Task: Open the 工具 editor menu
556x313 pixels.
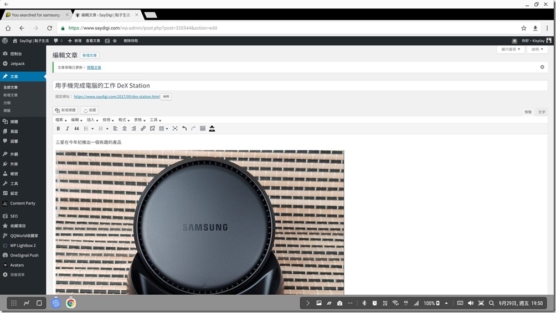Action: click(155, 120)
